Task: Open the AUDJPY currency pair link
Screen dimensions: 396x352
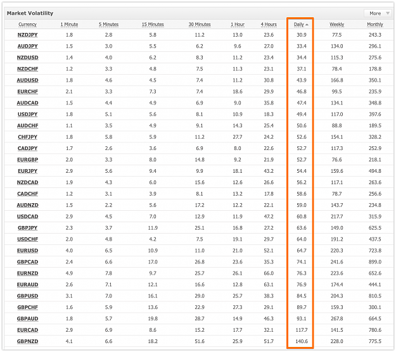Action: point(27,46)
